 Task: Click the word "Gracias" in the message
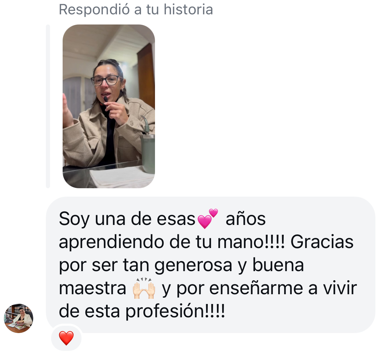pos(322,242)
